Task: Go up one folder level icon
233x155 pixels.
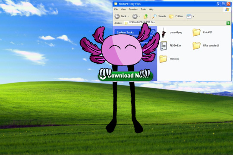Action: [146, 16]
